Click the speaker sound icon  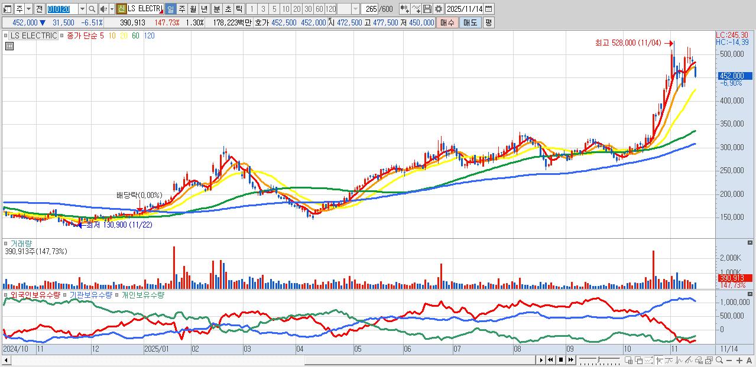(x=103, y=9)
